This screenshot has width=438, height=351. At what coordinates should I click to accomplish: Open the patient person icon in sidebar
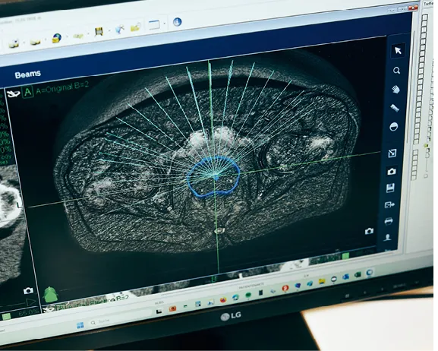pos(387,238)
